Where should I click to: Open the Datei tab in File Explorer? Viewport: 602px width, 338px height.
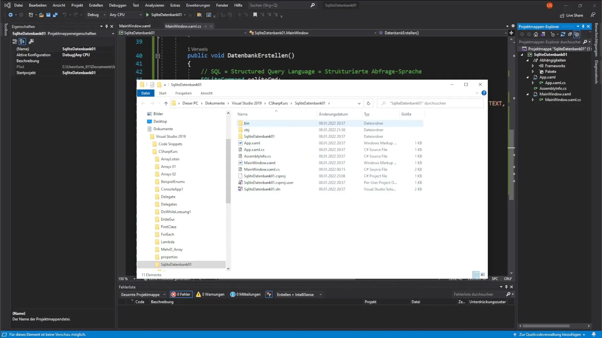click(x=145, y=93)
